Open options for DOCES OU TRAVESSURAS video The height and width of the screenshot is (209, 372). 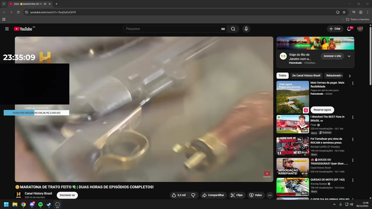(x=353, y=160)
